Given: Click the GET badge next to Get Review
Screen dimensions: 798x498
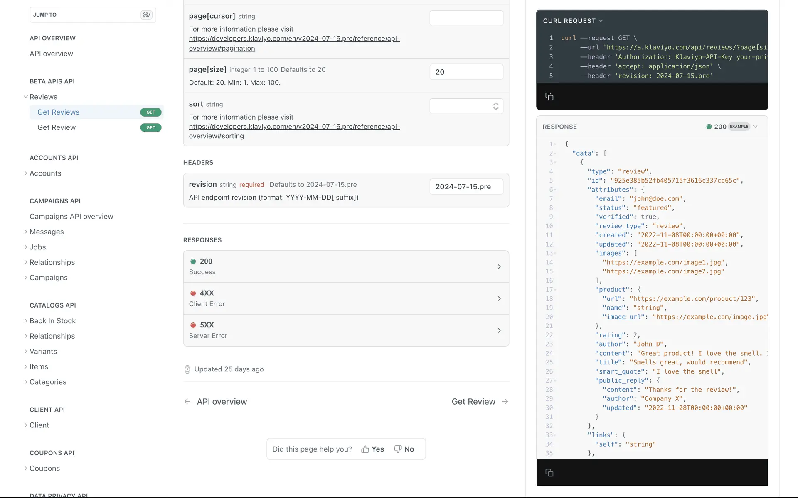Looking at the screenshot, I should [x=150, y=127].
